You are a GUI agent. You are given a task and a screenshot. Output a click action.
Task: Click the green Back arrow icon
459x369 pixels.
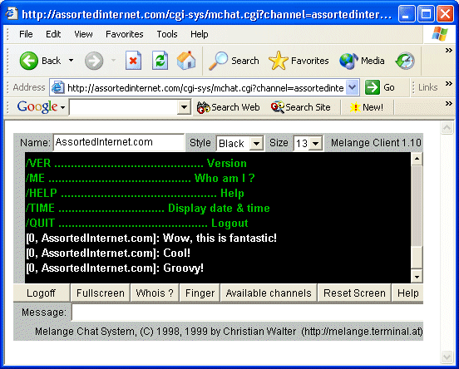[x=28, y=61]
